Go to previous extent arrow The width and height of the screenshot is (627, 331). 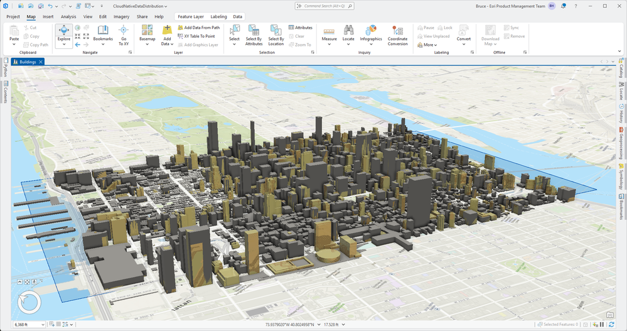click(78, 45)
